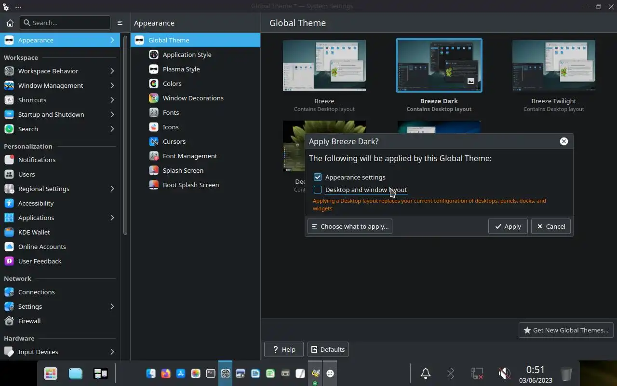Select the Breeze theme thumbnail
This screenshot has height=386, width=617.
(x=324, y=65)
